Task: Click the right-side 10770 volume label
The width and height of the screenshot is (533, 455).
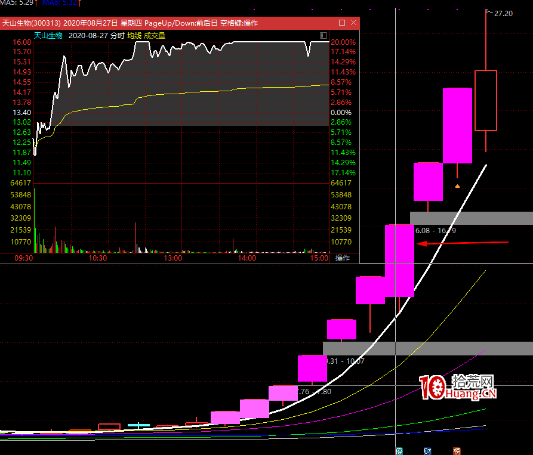Action: coord(341,242)
